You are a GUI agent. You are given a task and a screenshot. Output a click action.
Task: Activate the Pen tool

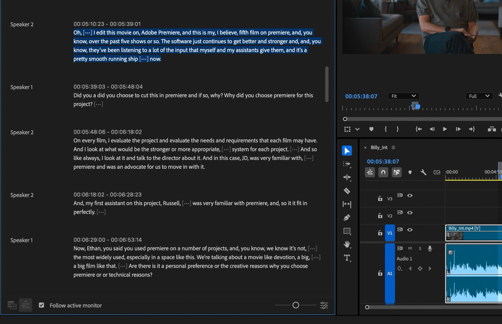[347, 217]
